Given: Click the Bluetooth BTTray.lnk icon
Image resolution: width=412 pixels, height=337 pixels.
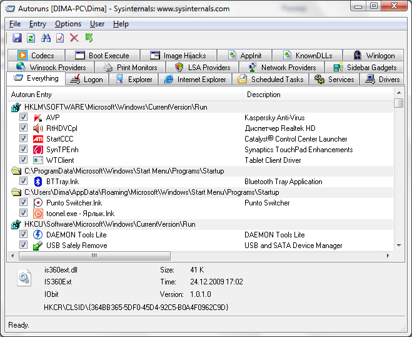Looking at the screenshot, I should pos(38,182).
